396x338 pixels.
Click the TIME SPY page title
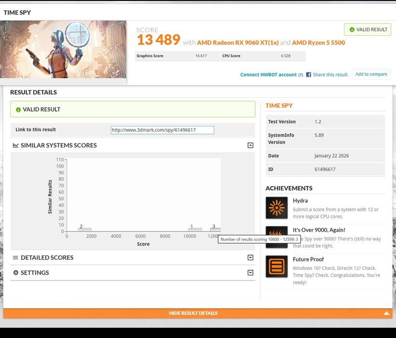click(17, 13)
